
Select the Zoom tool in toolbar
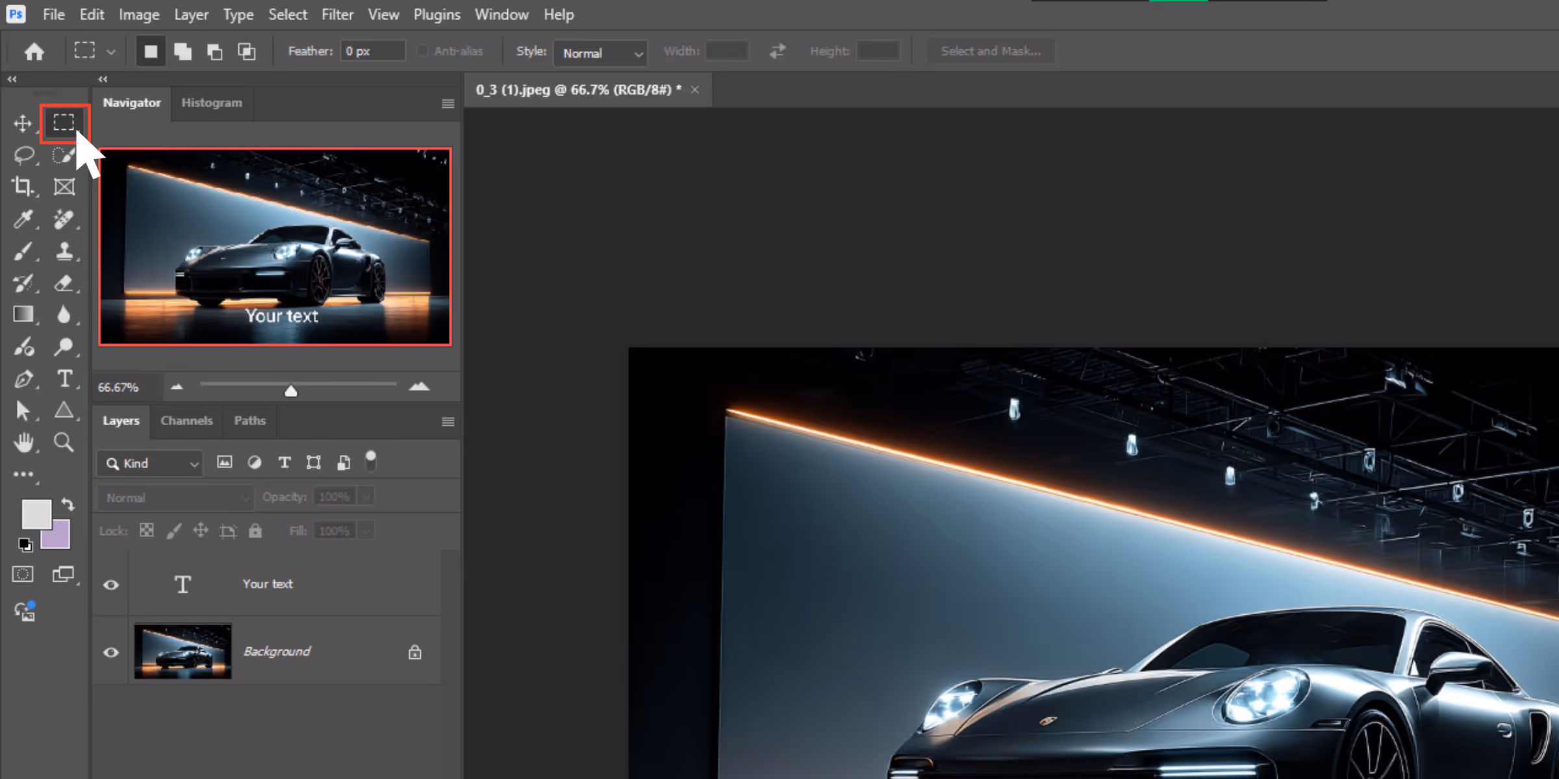tap(64, 442)
